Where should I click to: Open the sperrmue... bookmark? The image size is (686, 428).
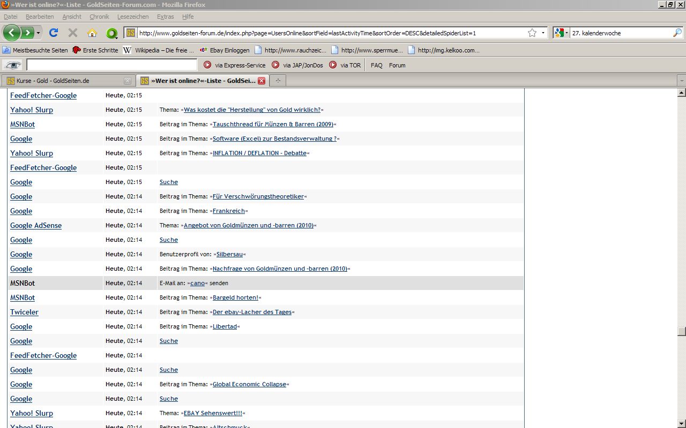pyautogui.click(x=367, y=50)
